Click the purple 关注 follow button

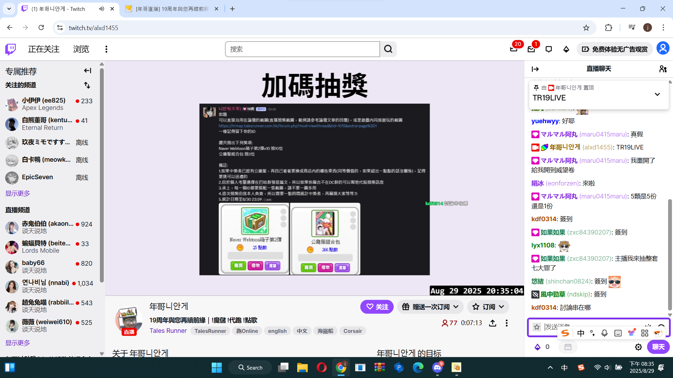[377, 307]
